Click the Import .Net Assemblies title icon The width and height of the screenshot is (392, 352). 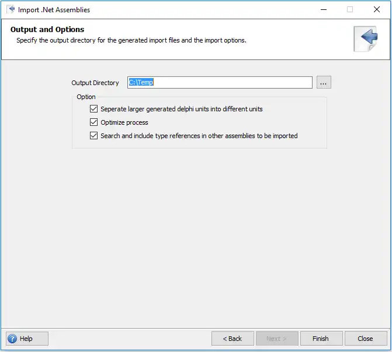[11, 9]
